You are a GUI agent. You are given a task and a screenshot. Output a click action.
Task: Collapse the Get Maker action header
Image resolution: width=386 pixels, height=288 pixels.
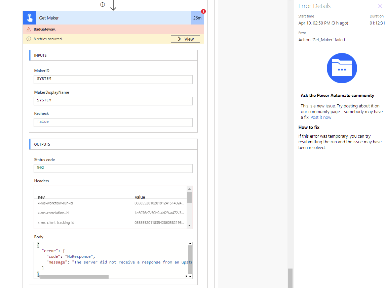click(x=101, y=17)
